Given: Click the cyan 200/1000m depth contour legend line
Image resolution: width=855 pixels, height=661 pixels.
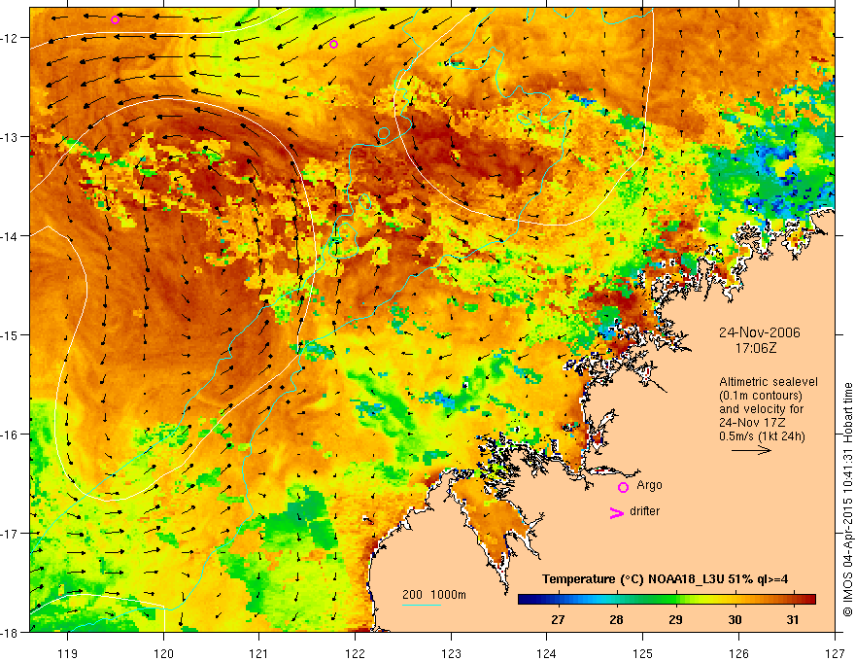Looking at the screenshot, I should (422, 605).
